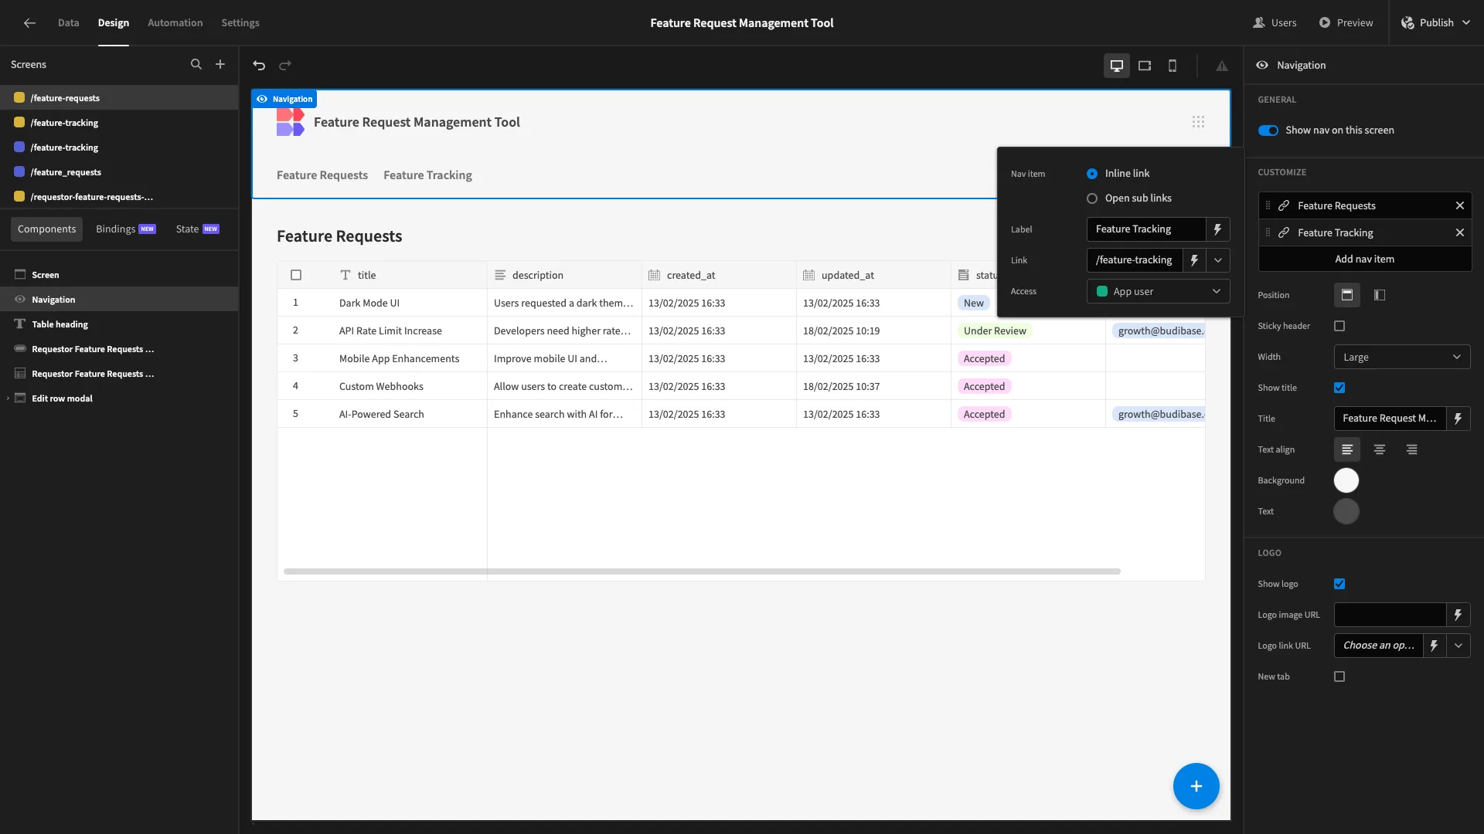
Task: Enable Sticky header checkbox
Action: 1339,326
